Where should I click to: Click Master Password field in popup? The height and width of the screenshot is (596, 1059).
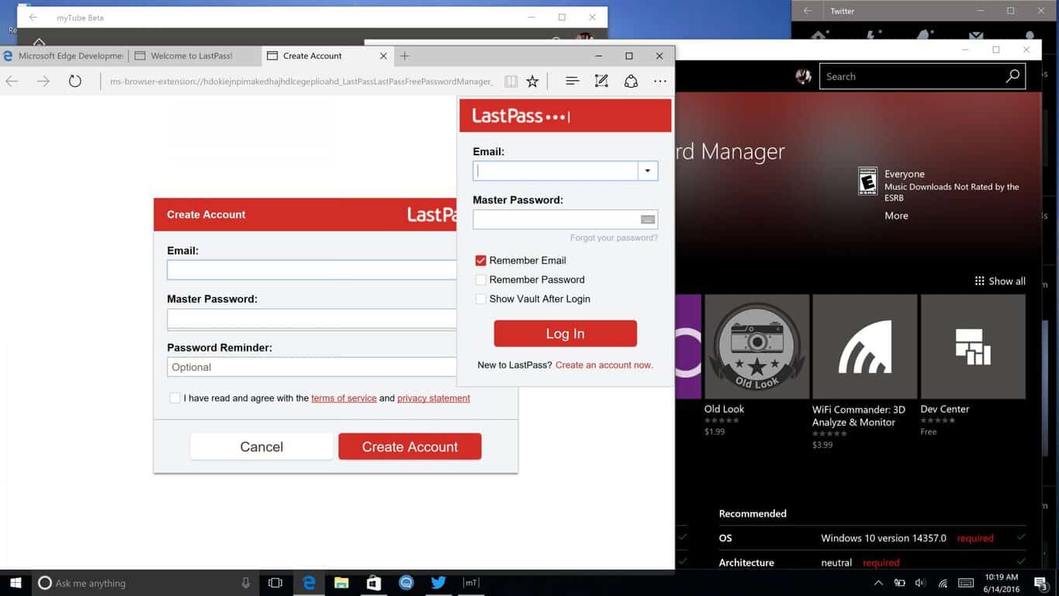(x=566, y=220)
